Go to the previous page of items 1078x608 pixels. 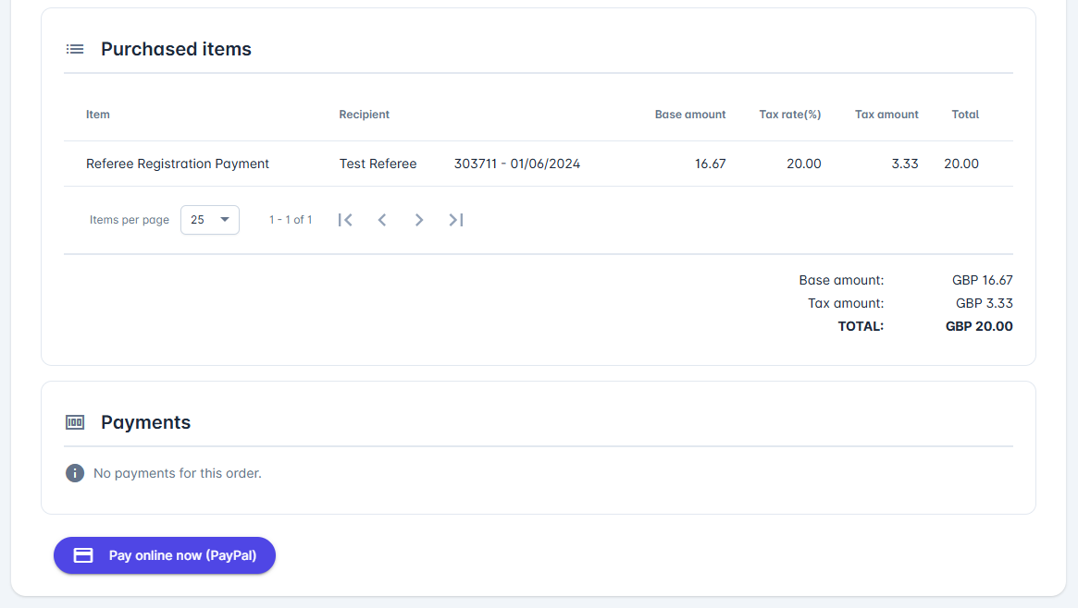click(x=382, y=220)
